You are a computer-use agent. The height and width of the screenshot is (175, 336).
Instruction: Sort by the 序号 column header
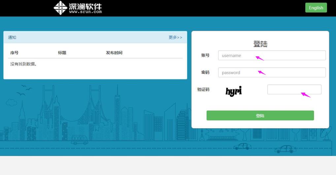[x=14, y=53]
